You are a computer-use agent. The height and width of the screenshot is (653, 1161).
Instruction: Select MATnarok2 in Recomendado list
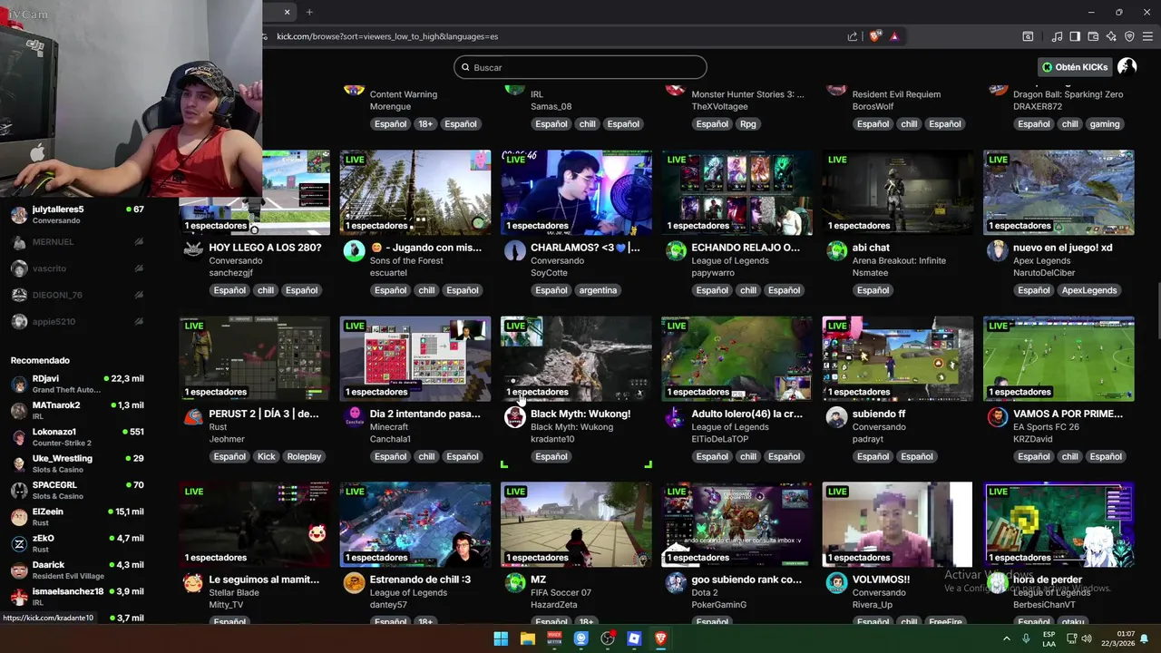click(77, 410)
